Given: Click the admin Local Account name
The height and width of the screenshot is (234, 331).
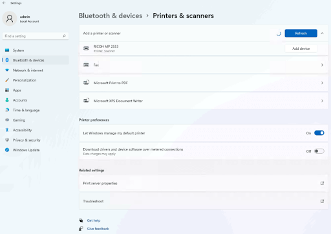Looking at the screenshot, I should coord(29,19).
